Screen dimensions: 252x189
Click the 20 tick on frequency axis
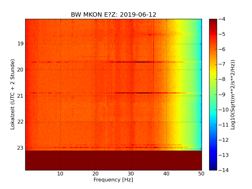pos(96,174)
